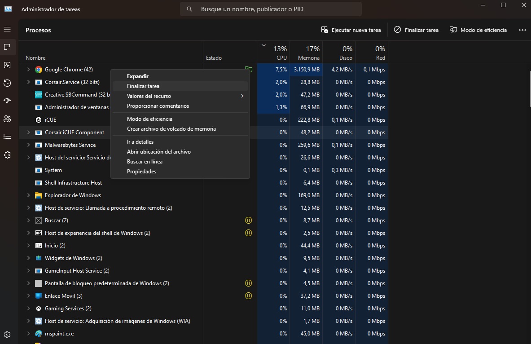
Task: Click the three-dots more options button
Action: [522, 30]
